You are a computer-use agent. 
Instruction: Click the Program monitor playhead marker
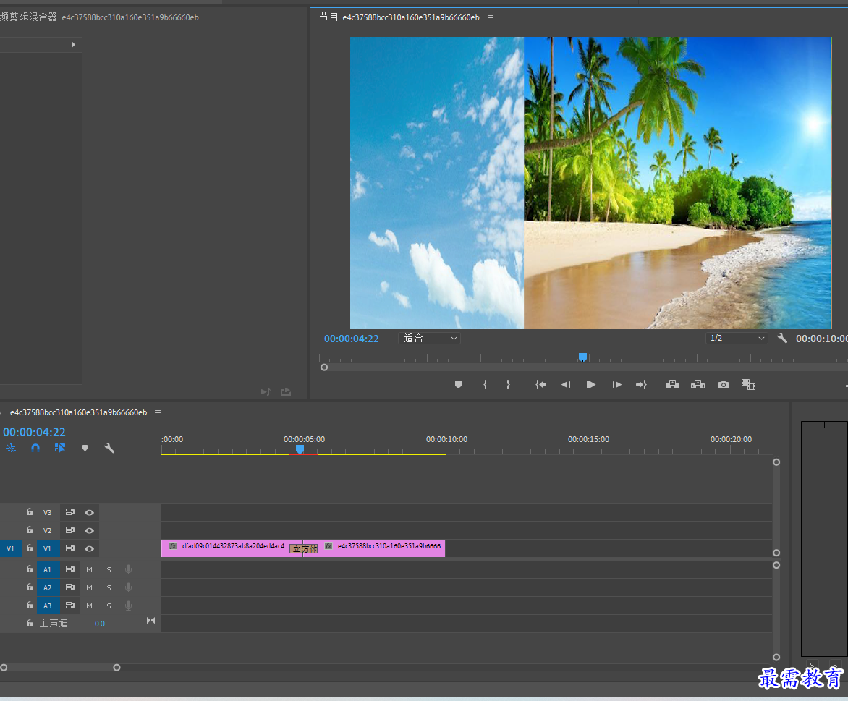(x=582, y=357)
